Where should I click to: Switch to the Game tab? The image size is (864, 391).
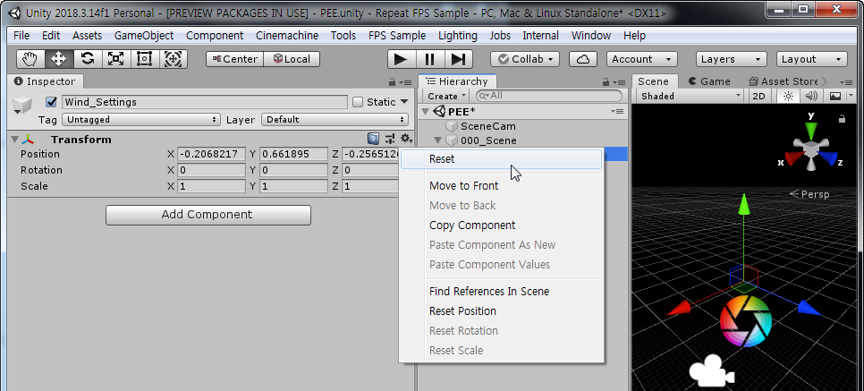tap(709, 81)
